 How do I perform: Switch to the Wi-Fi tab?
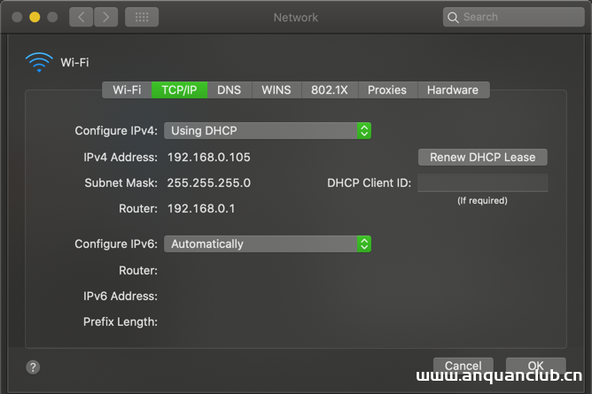click(x=127, y=89)
